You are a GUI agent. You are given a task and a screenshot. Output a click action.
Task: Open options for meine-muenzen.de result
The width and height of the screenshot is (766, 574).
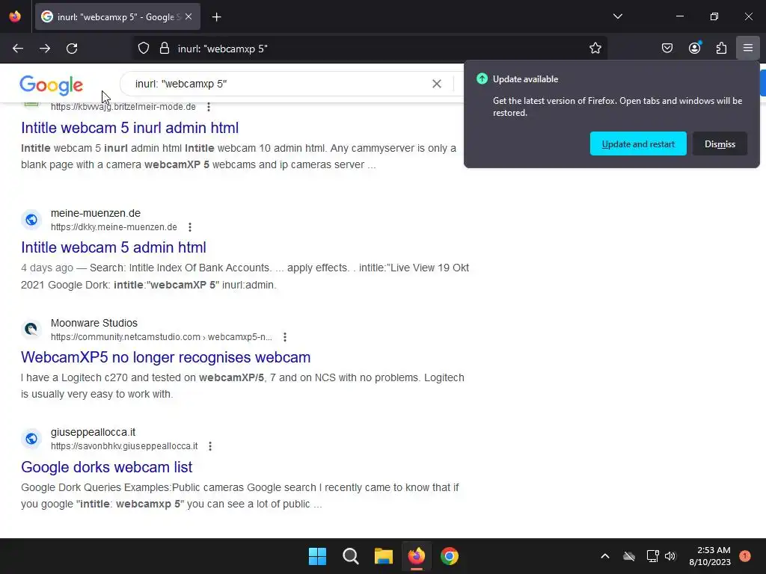pyautogui.click(x=190, y=227)
